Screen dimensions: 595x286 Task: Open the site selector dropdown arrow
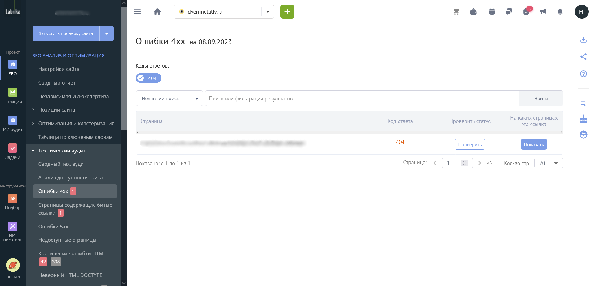[x=268, y=12]
